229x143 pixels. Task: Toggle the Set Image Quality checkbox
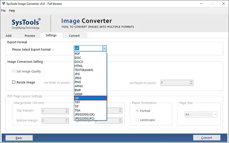point(13,71)
